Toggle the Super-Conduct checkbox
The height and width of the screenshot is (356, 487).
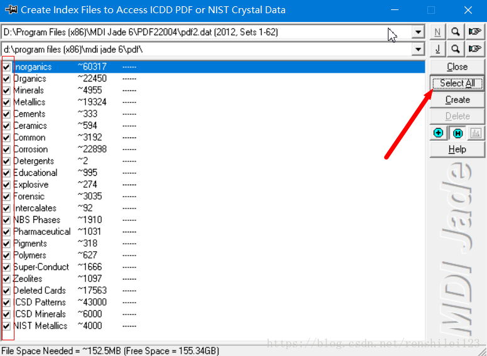click(x=6, y=267)
